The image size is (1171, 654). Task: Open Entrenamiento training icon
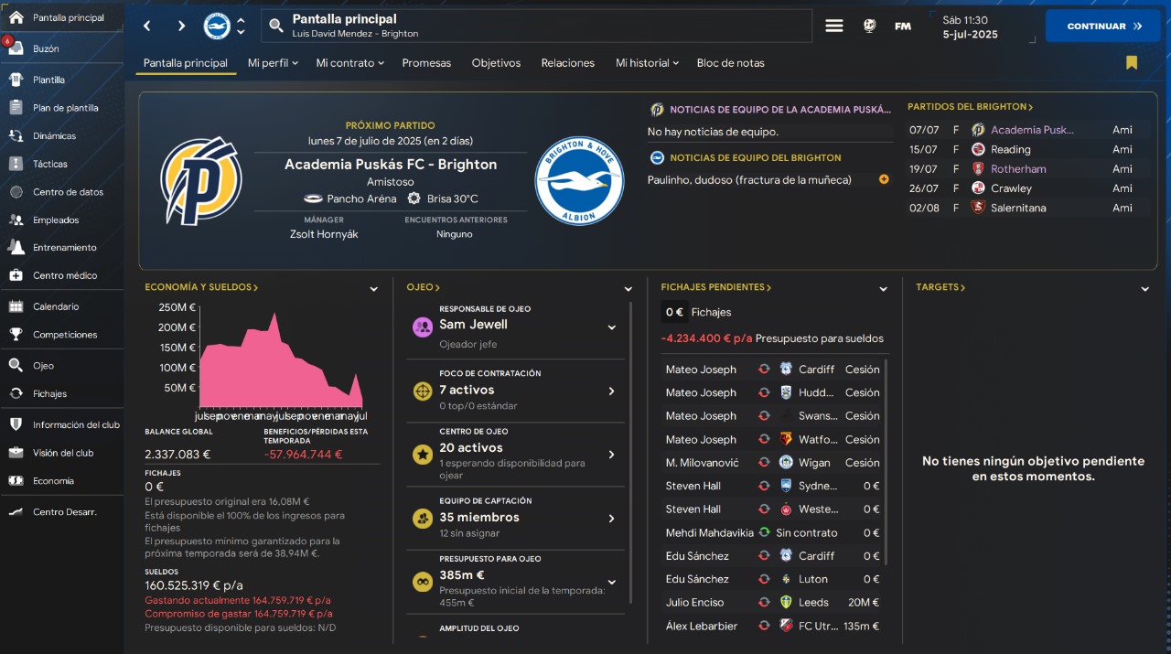[16, 248]
